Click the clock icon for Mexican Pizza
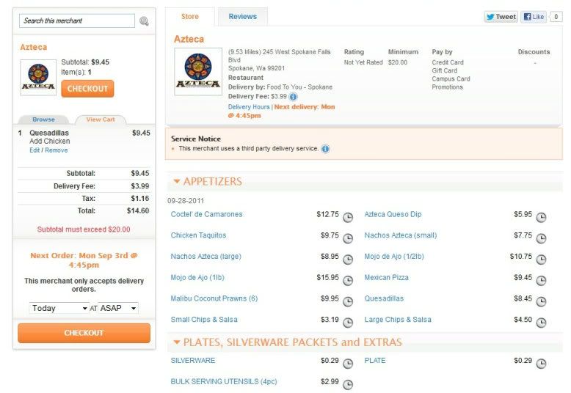 (542, 281)
